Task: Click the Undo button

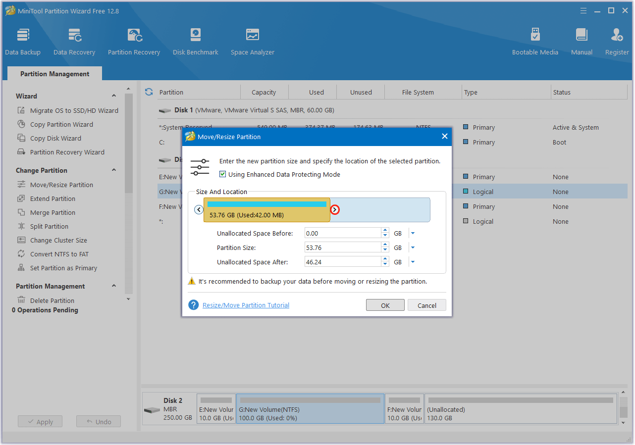Action: click(x=99, y=422)
